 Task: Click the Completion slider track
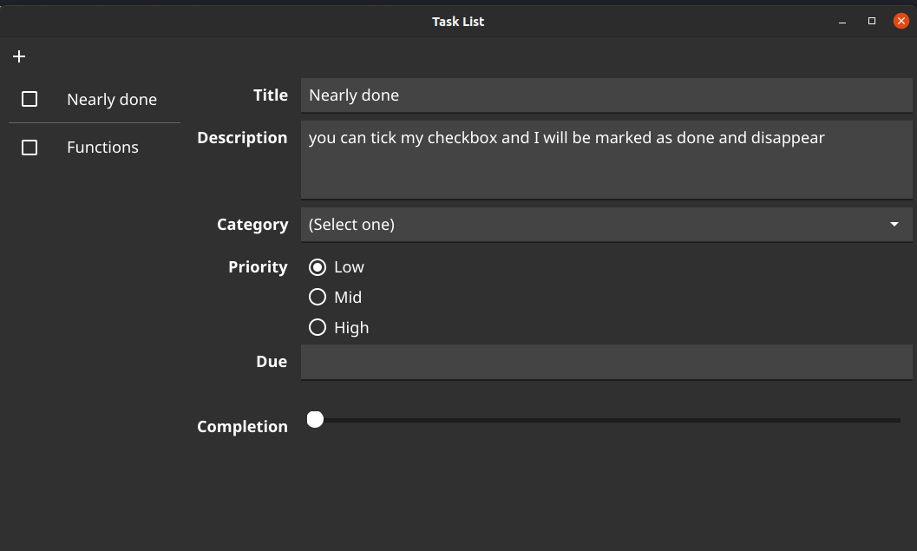[607, 419]
